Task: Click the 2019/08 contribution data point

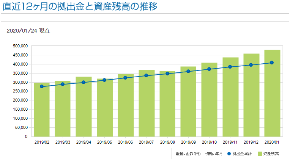Action: pyautogui.click(x=167, y=74)
